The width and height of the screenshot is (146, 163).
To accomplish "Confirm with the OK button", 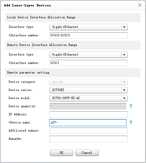I will pyautogui.click(x=61, y=153).
